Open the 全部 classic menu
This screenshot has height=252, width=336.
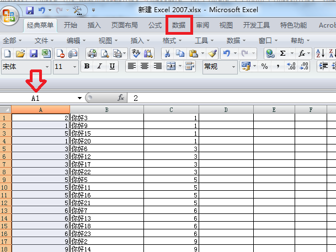pos(12,40)
